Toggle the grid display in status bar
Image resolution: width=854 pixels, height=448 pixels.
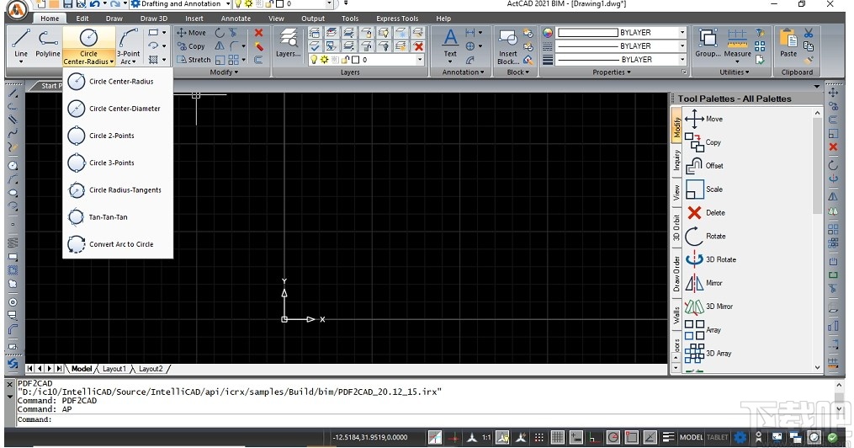point(557,437)
